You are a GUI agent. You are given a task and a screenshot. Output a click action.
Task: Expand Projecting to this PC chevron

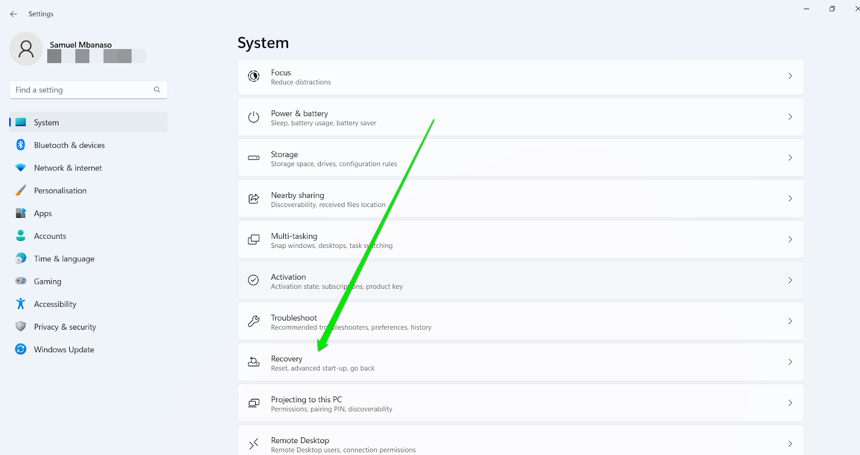(790, 403)
